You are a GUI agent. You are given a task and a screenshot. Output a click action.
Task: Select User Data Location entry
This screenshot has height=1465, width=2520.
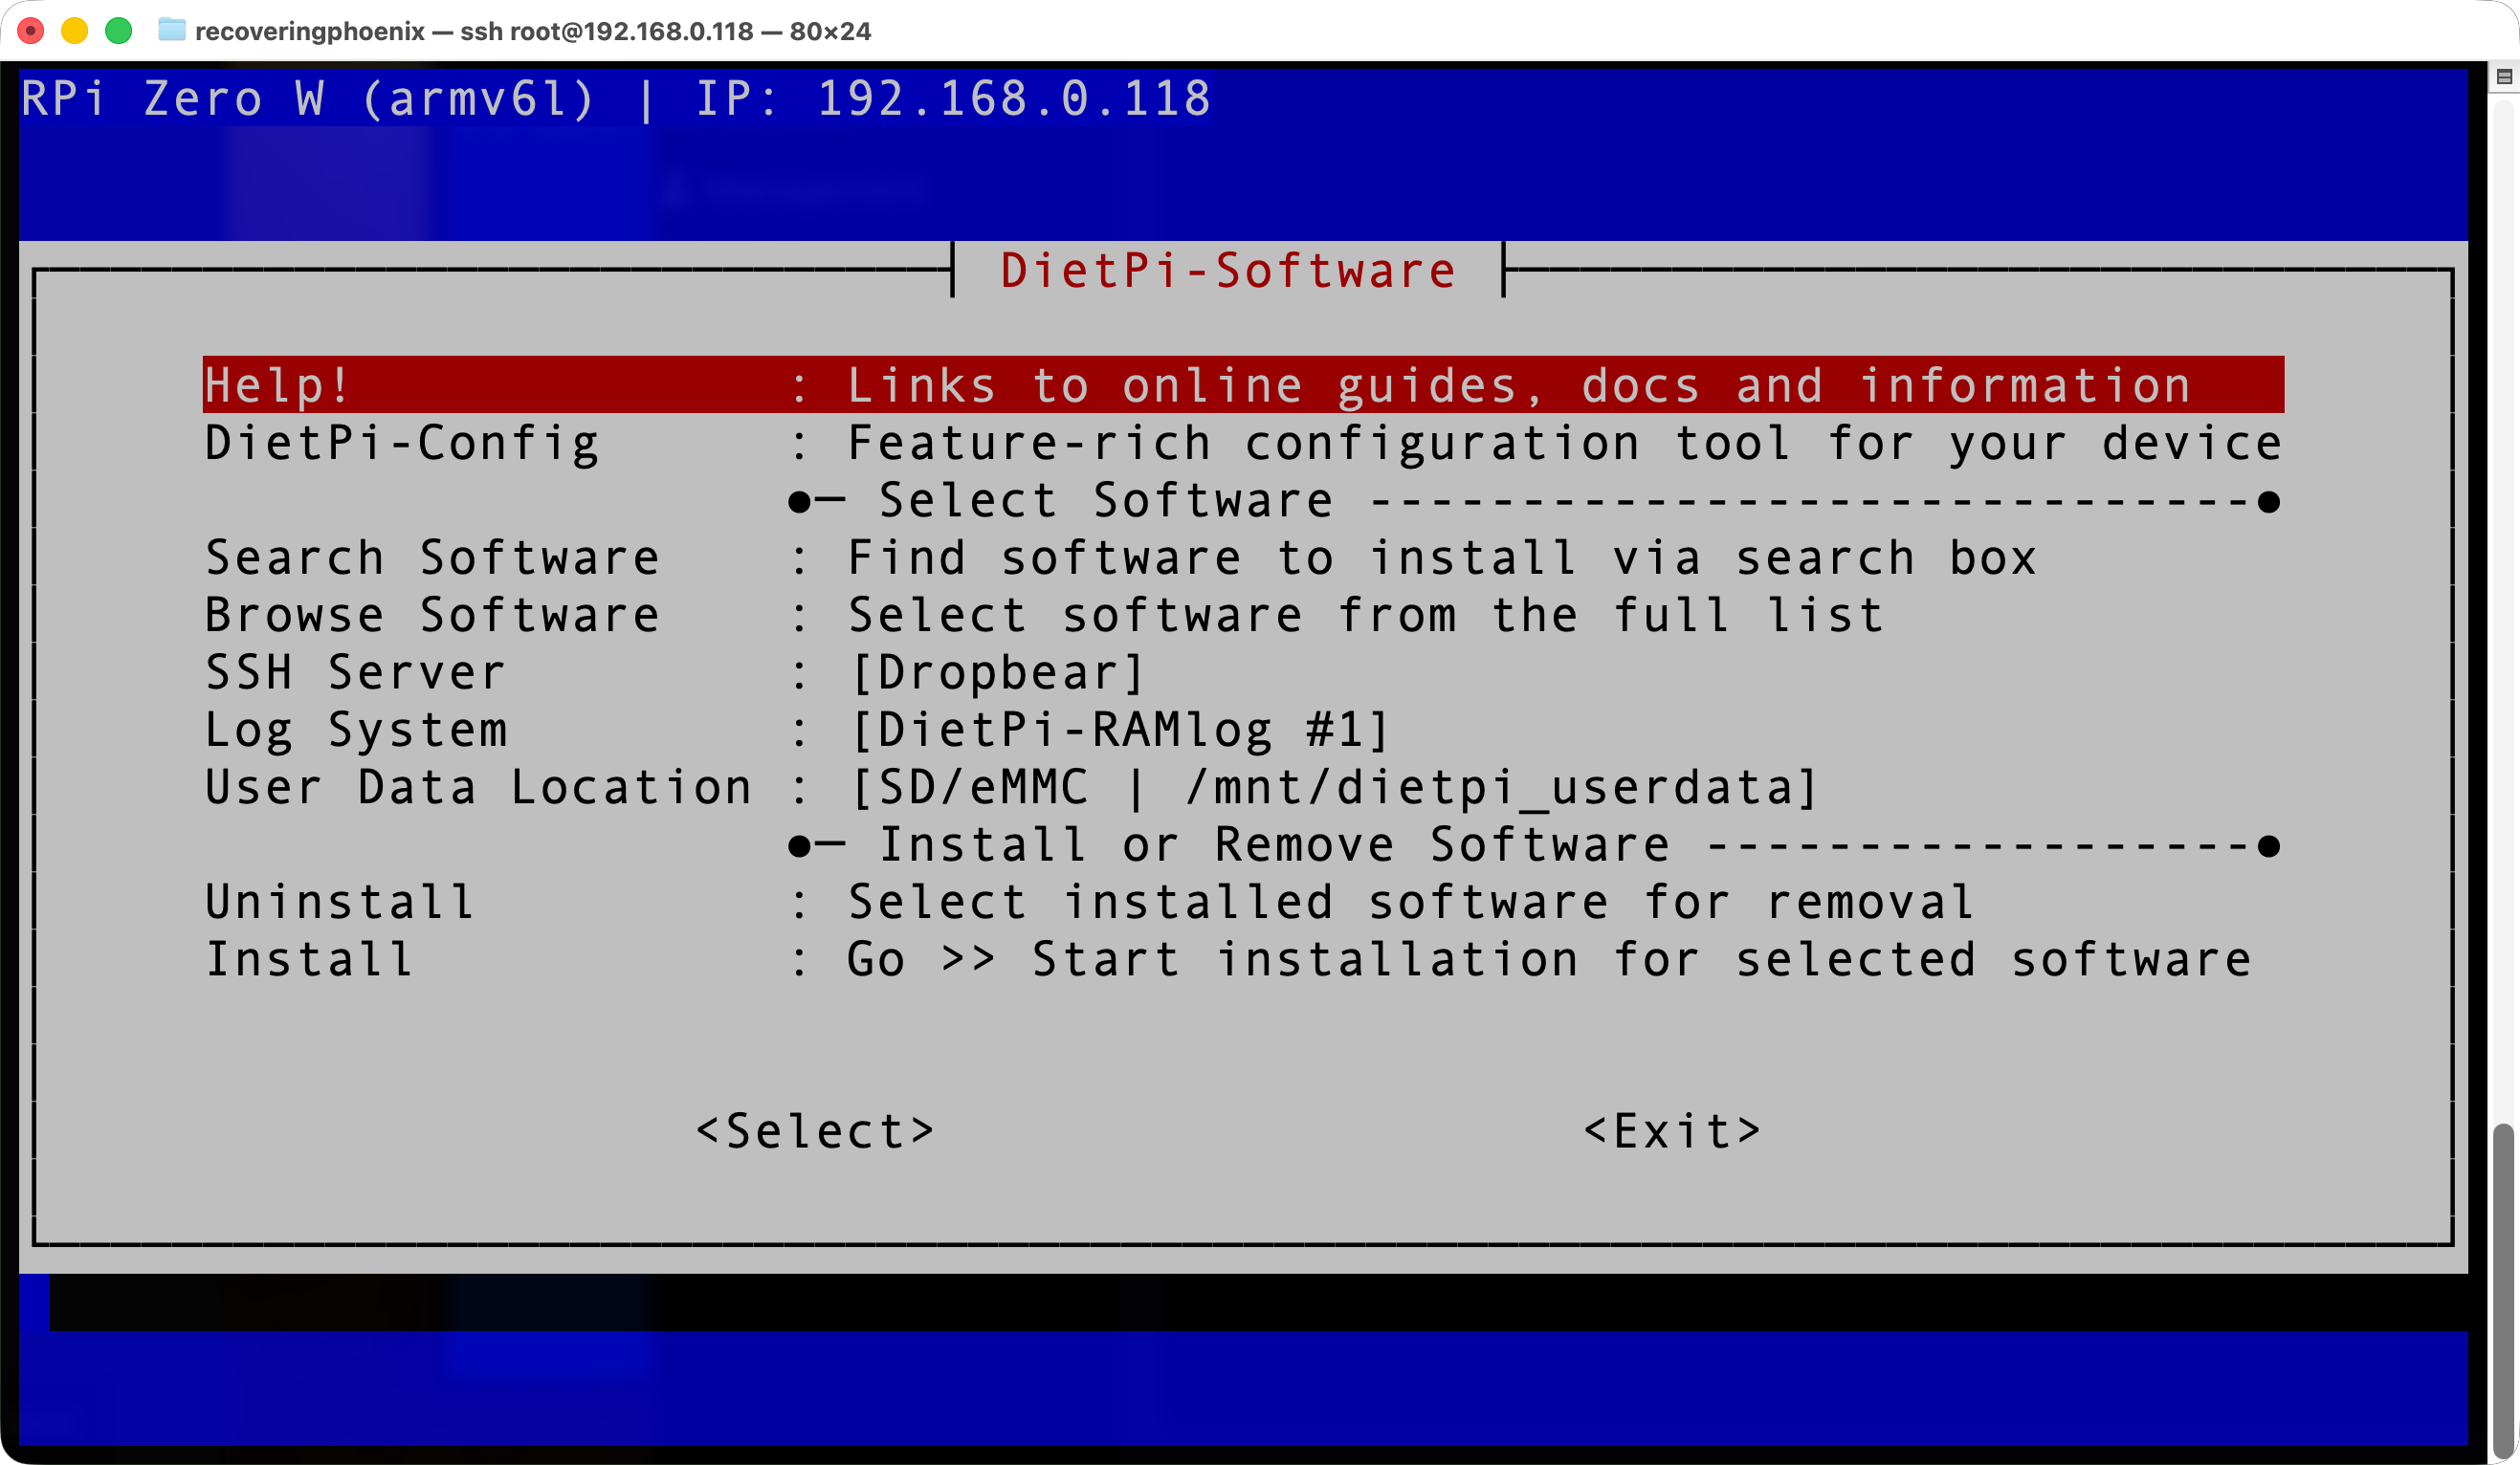[1243, 787]
